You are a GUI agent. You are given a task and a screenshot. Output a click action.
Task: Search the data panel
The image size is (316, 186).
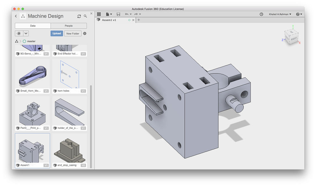(85, 16)
